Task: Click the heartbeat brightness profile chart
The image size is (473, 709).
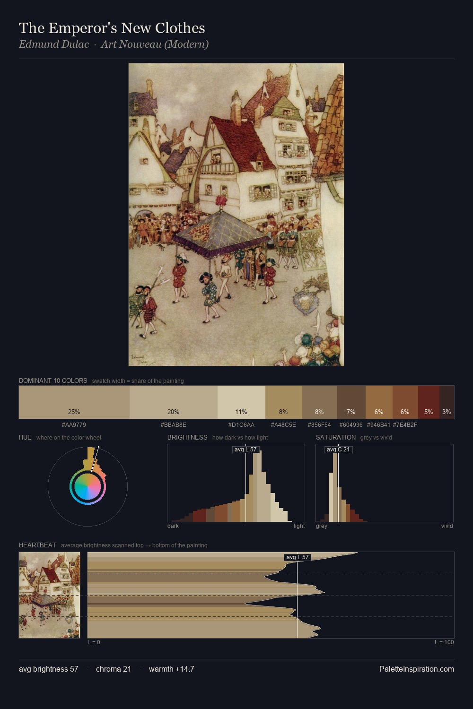Action: [x=271, y=595]
